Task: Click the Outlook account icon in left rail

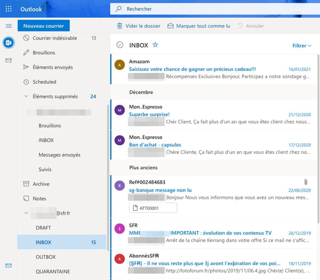Action: click(x=9, y=43)
